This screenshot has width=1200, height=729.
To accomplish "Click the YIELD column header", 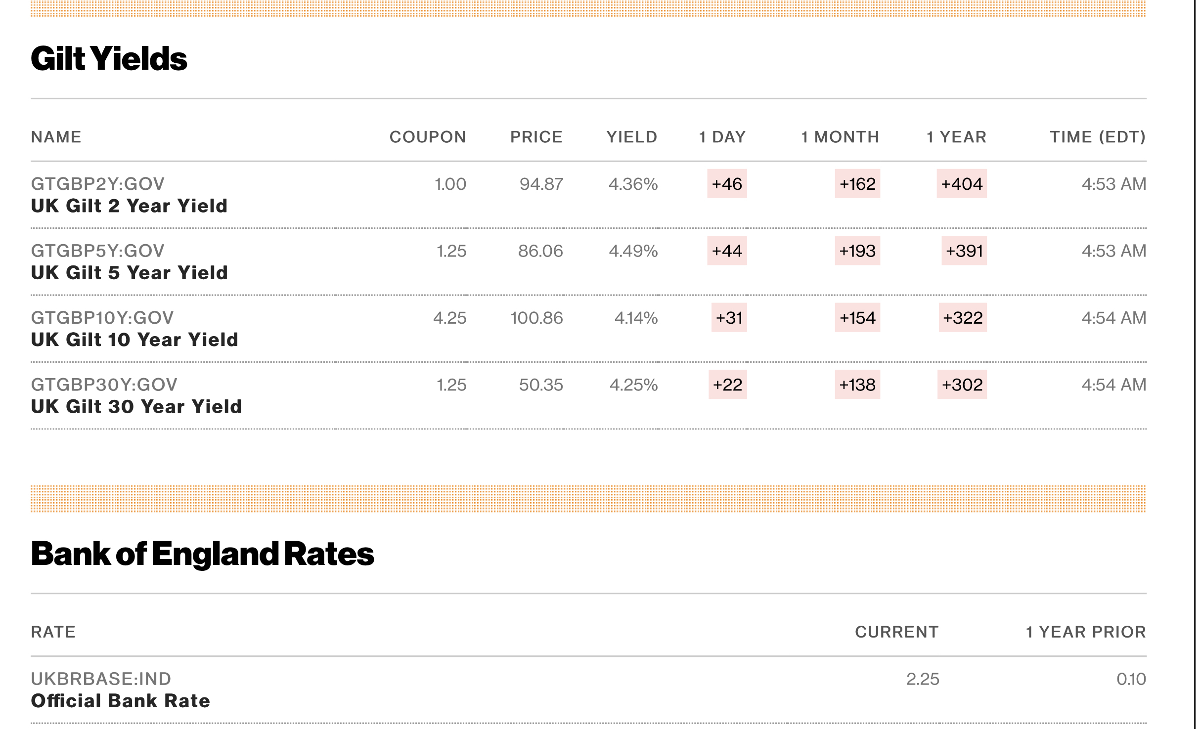I will point(632,137).
